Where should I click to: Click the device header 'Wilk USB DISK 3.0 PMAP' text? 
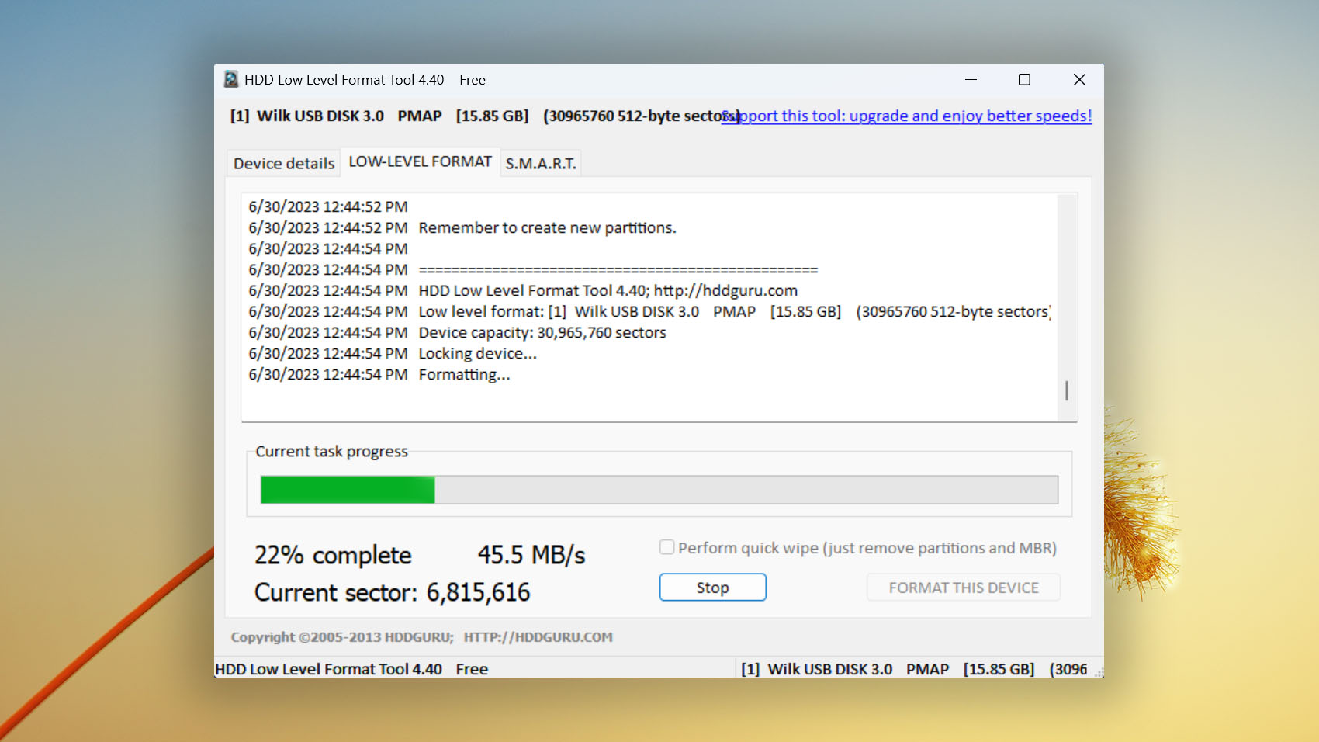349,116
